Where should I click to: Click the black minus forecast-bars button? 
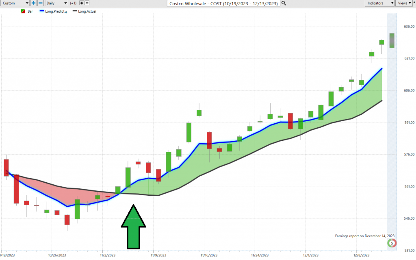coord(87,3)
